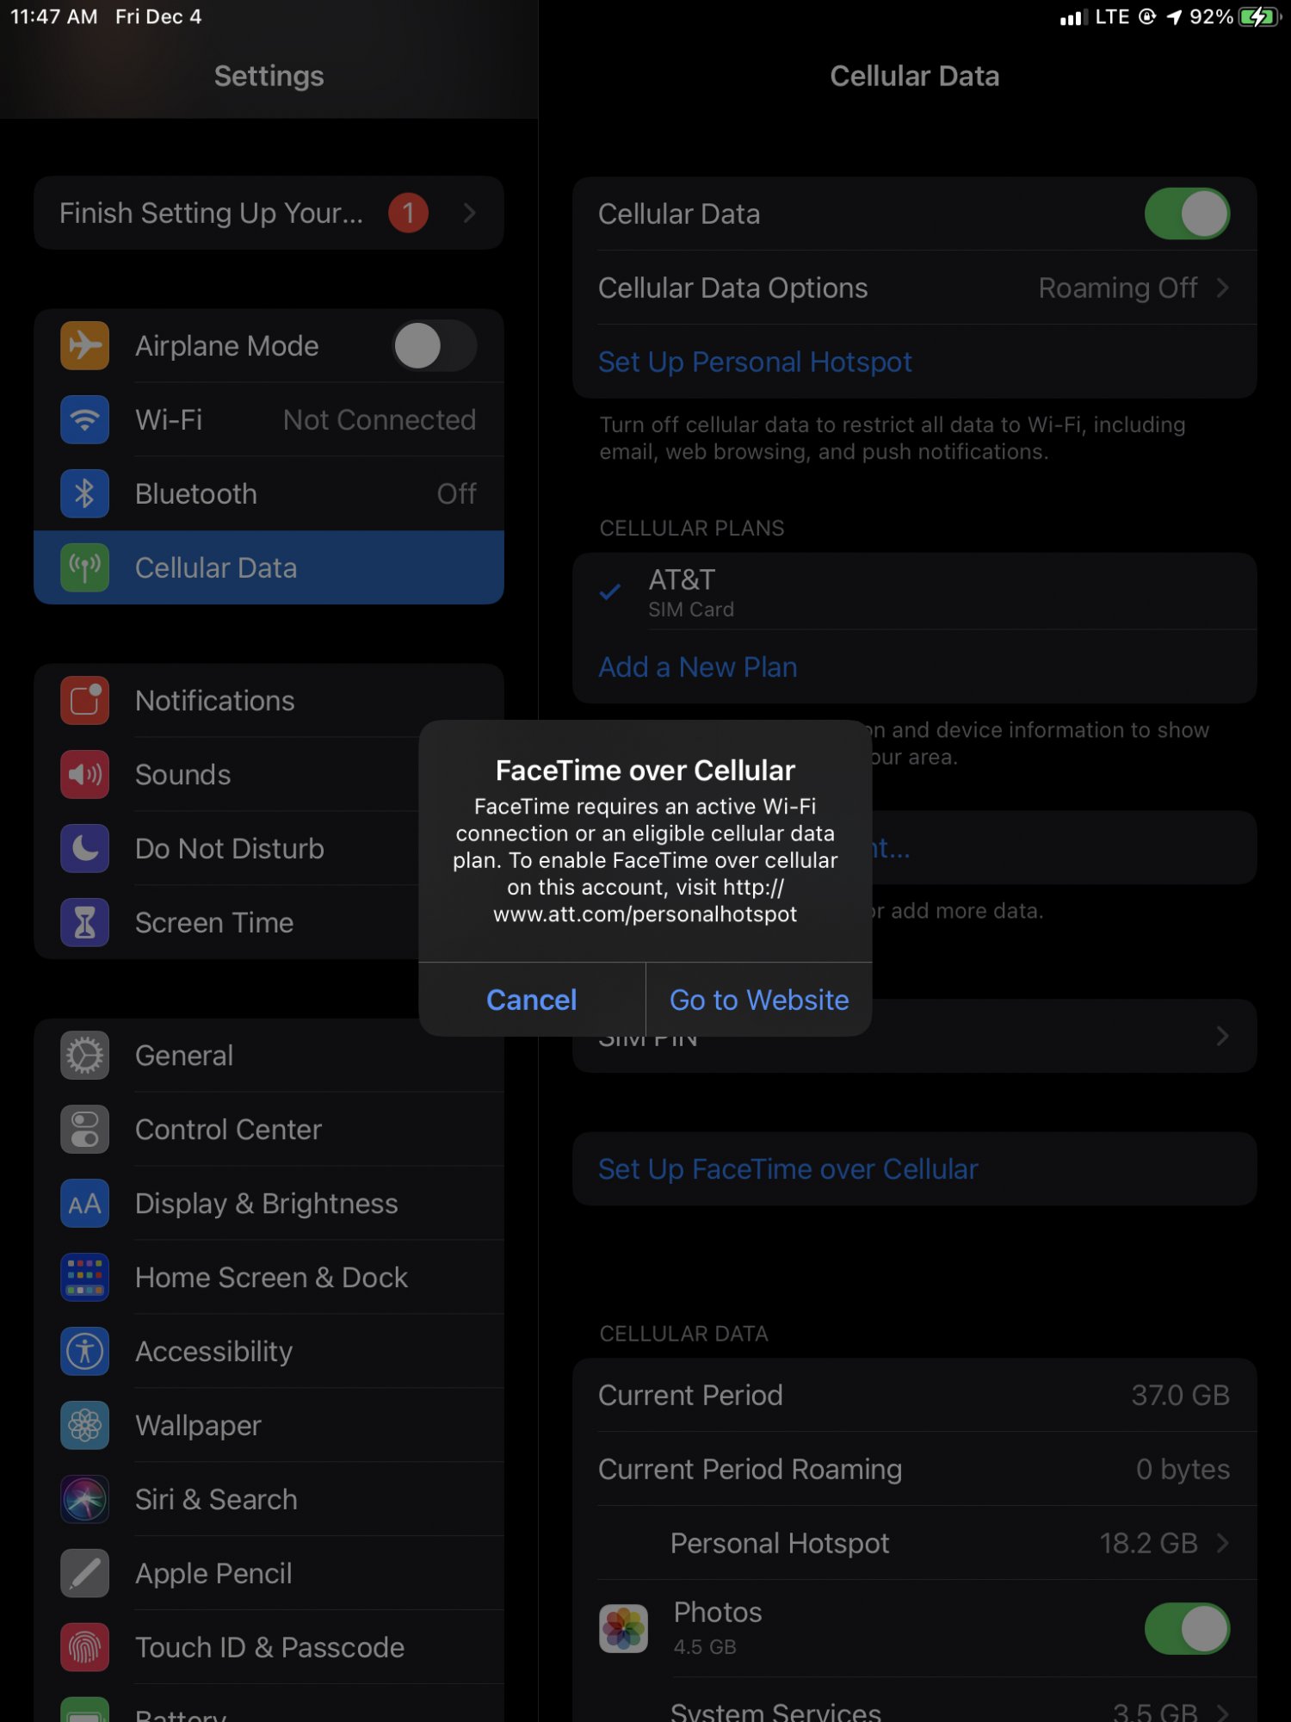
Task: Open Personal Hotspot usage chevron
Action: coord(1222,1543)
